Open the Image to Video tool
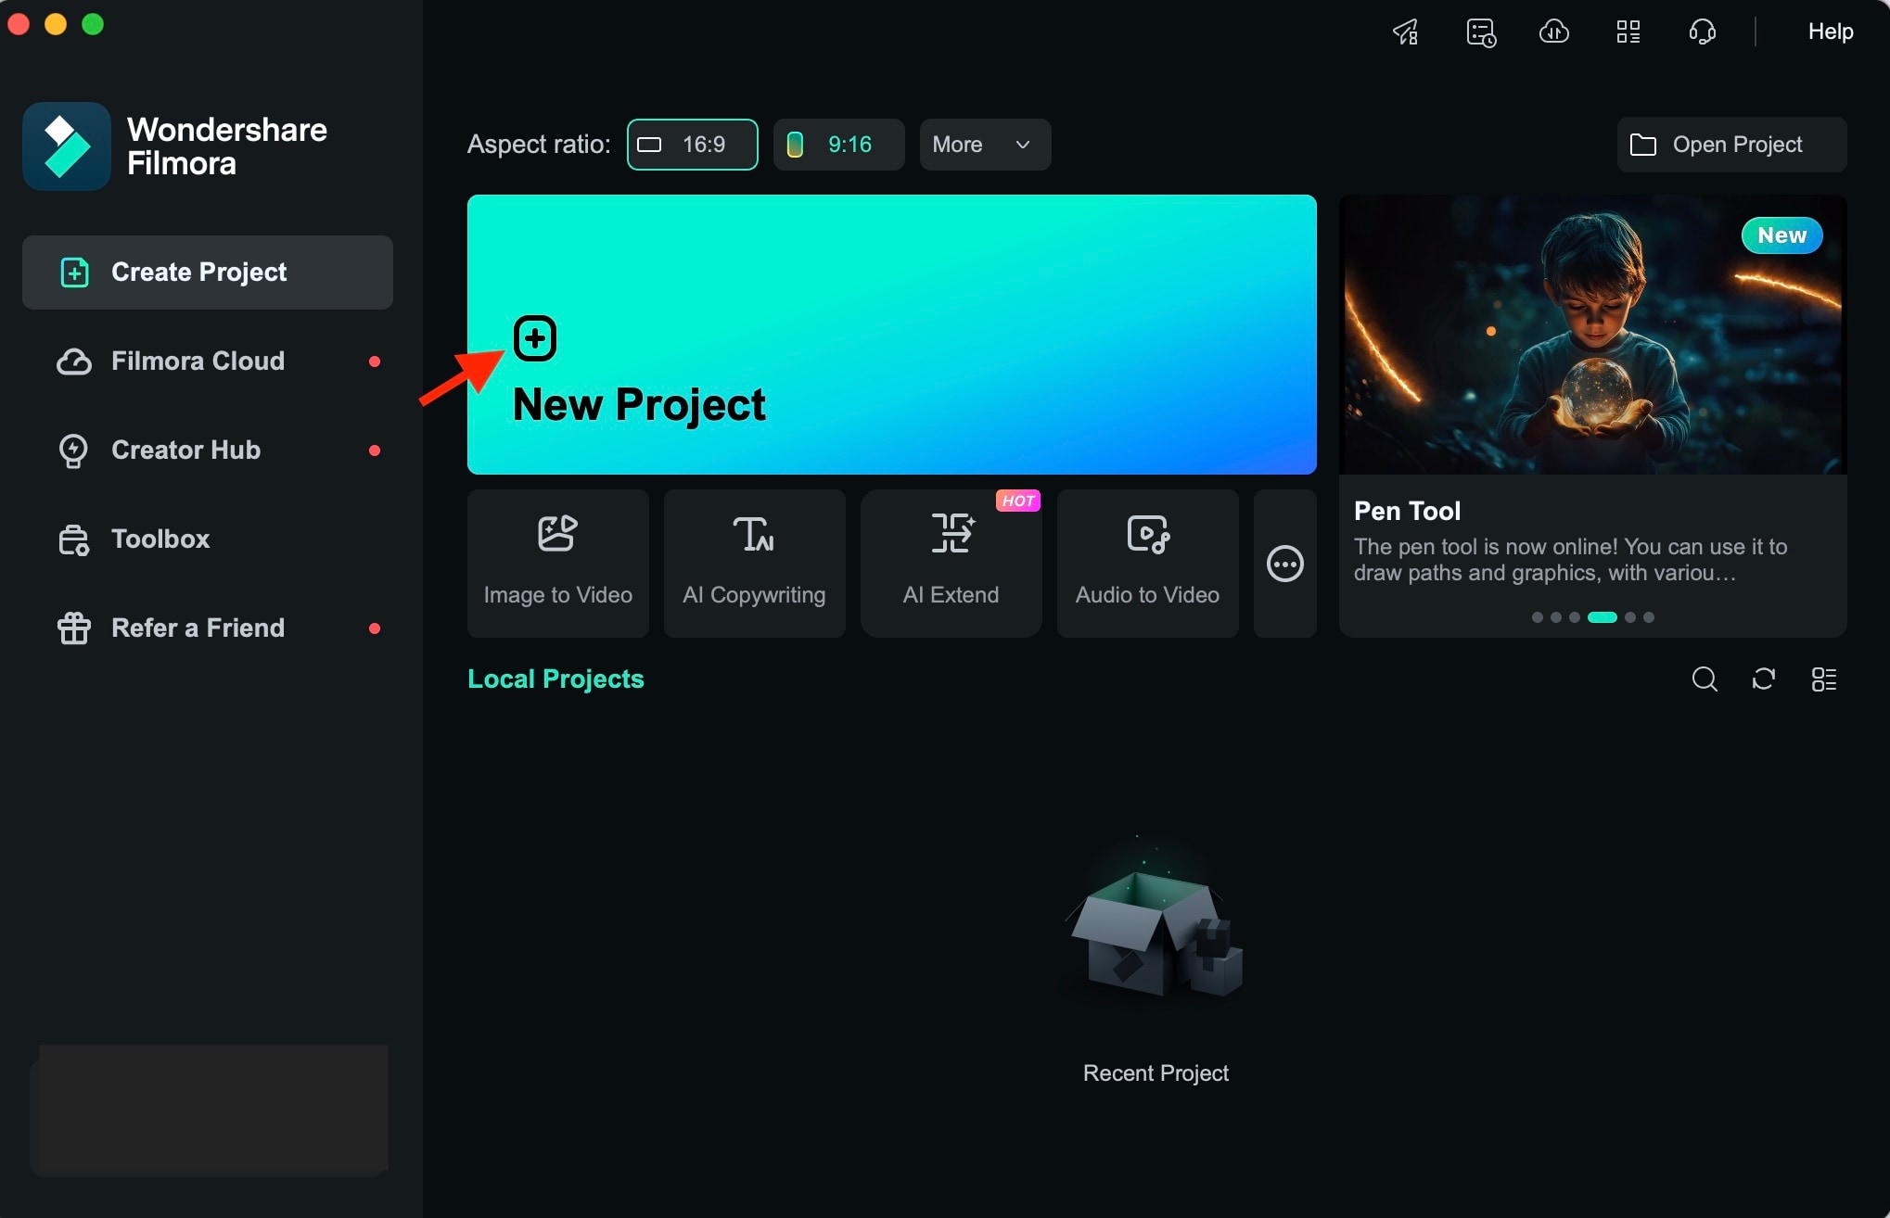This screenshot has height=1218, width=1890. coord(557,564)
